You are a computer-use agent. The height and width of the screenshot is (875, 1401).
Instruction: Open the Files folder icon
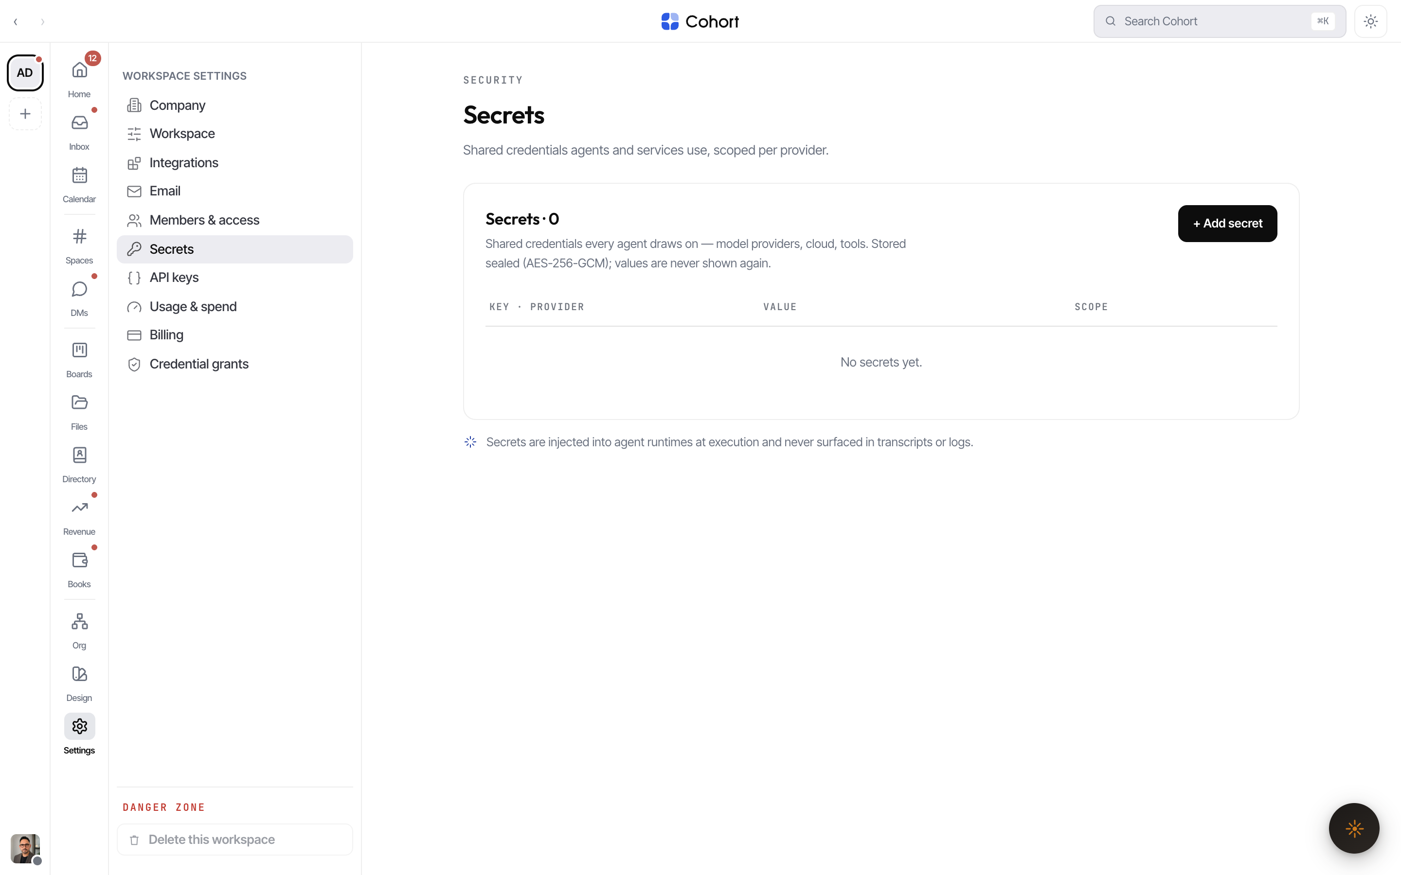tap(79, 403)
